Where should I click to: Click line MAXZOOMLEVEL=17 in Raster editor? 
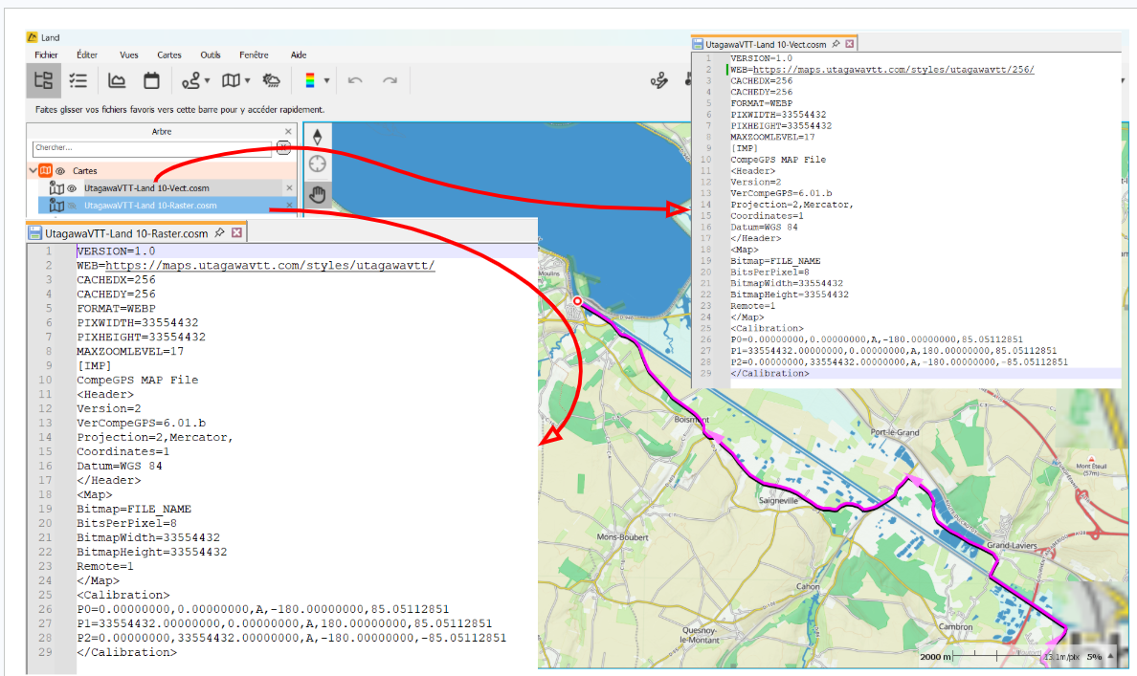130,352
